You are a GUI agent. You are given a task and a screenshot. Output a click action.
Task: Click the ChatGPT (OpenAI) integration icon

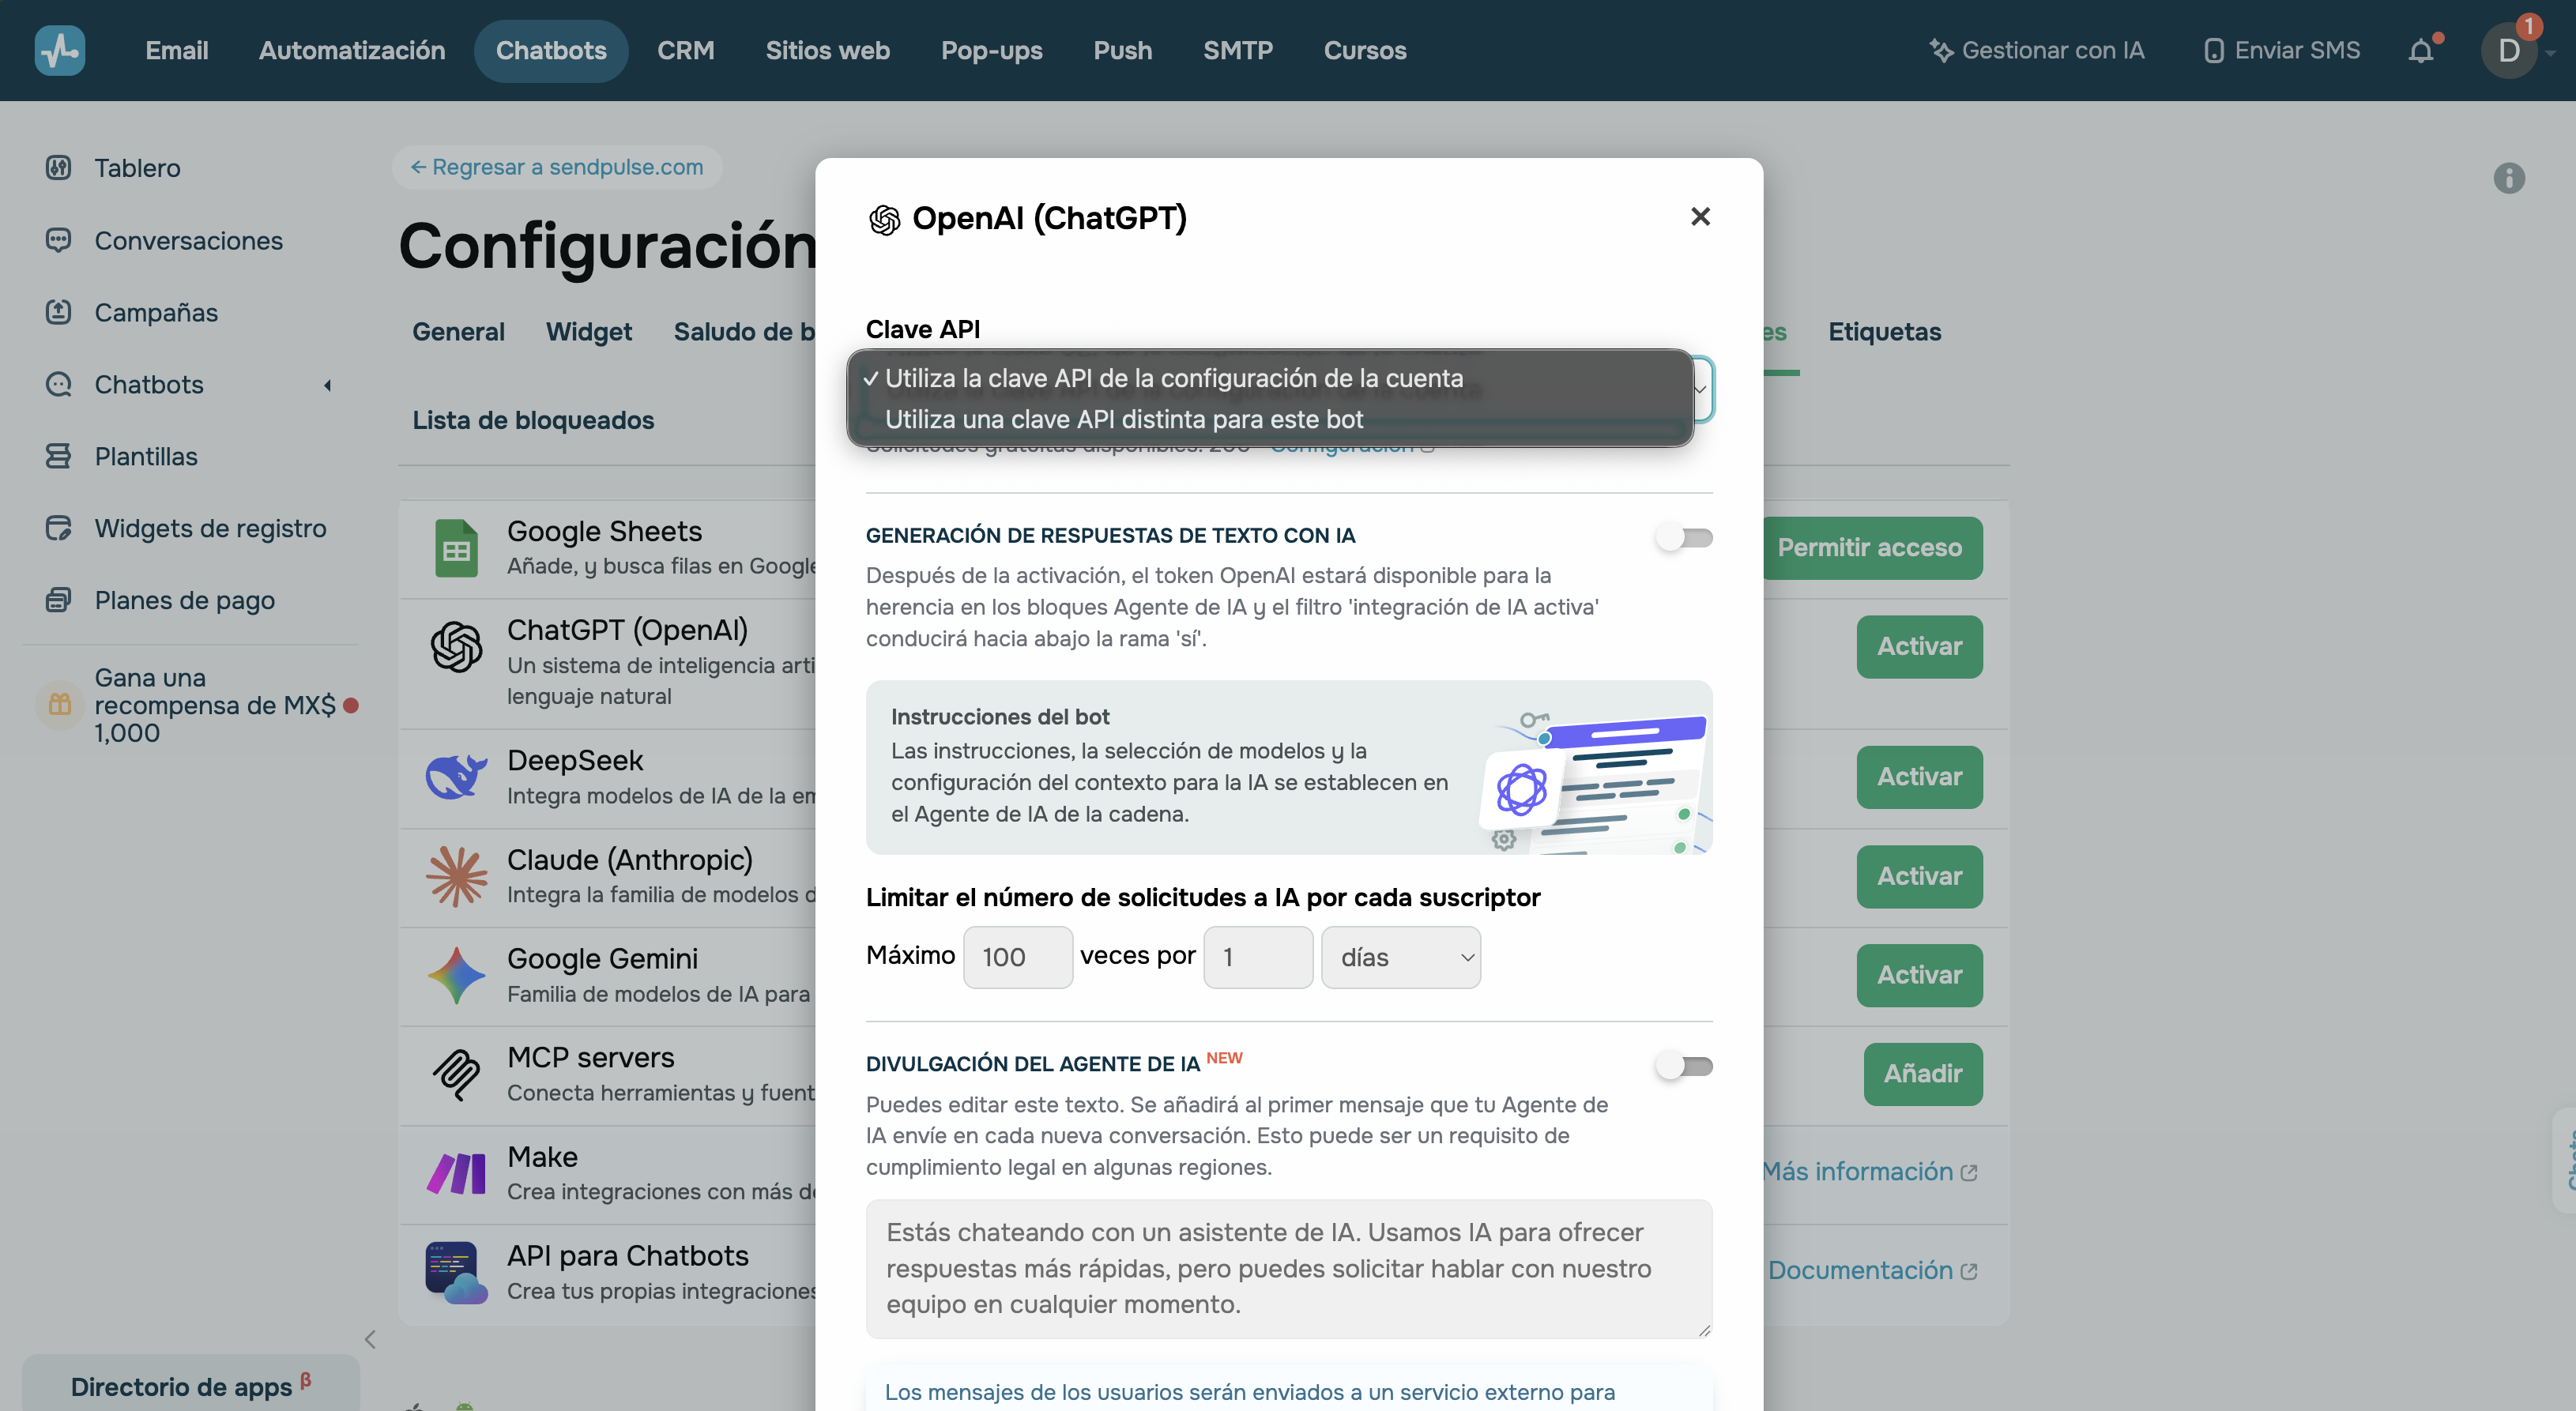[x=456, y=646]
